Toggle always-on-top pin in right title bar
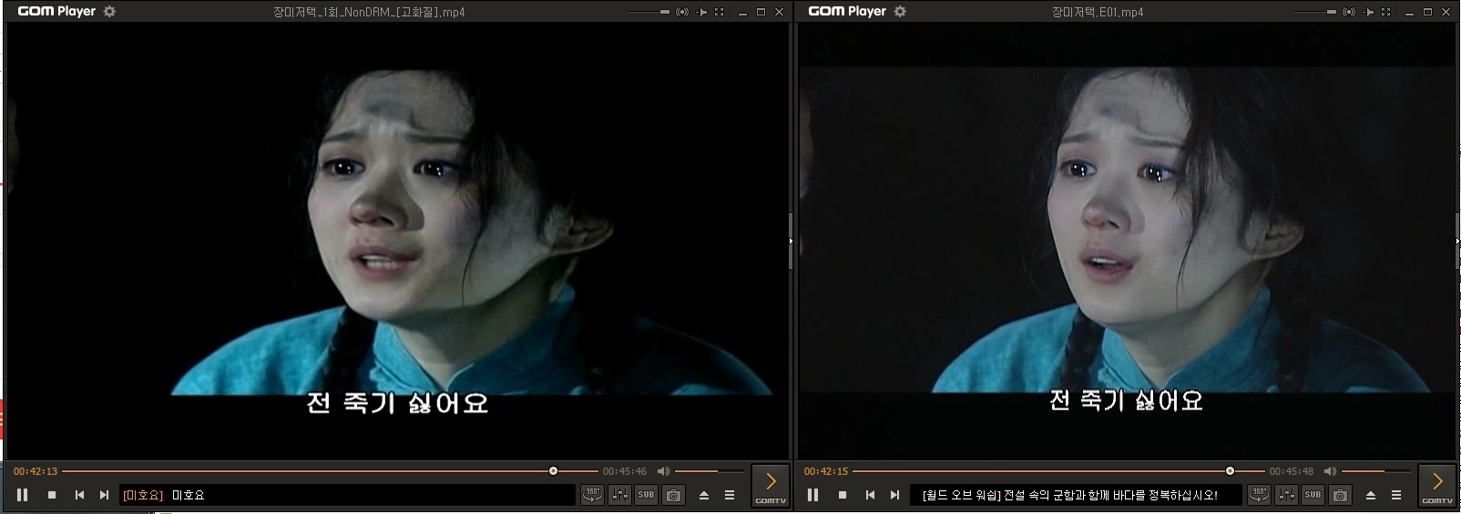This screenshot has width=1461, height=514. (x=1368, y=12)
